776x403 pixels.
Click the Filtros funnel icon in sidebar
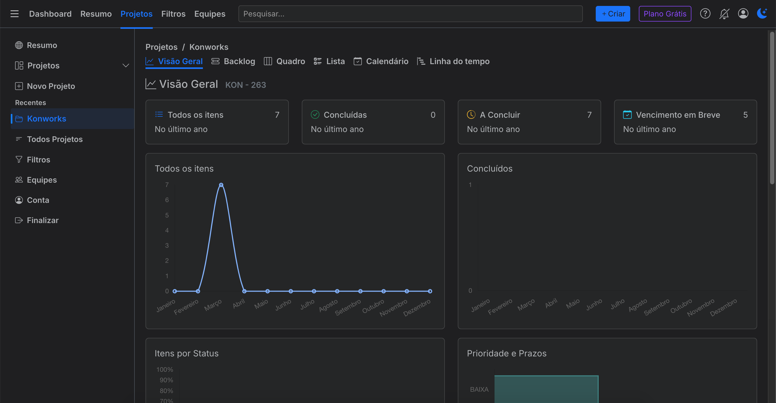[19, 160]
